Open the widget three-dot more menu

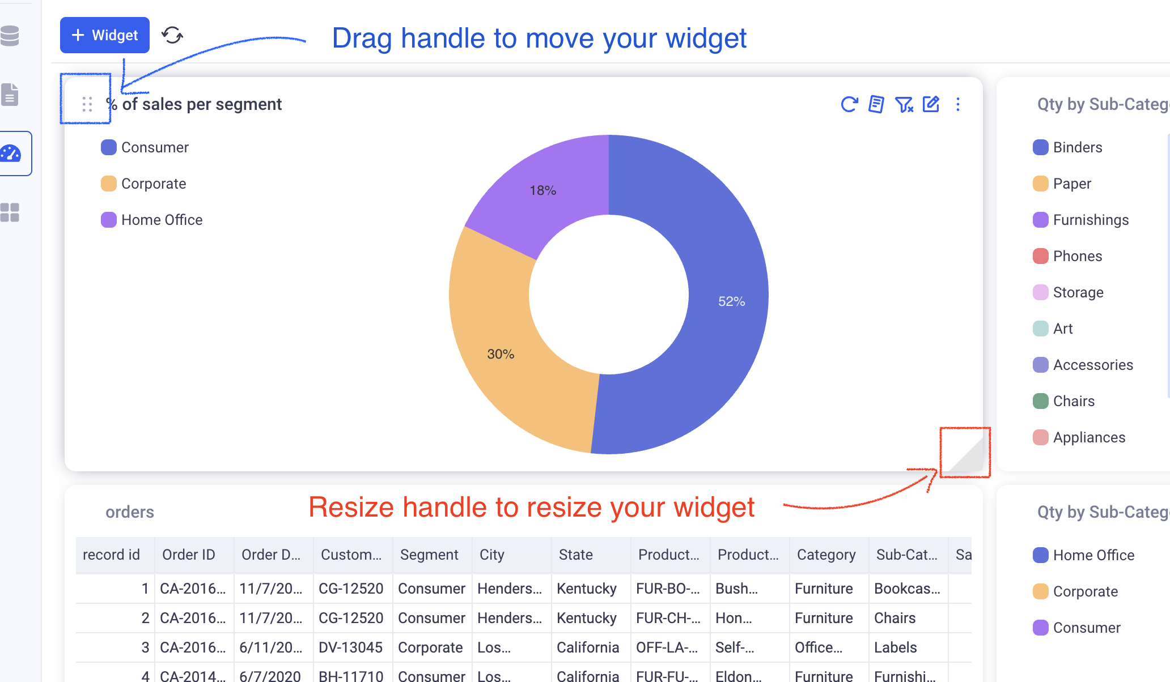click(x=958, y=104)
